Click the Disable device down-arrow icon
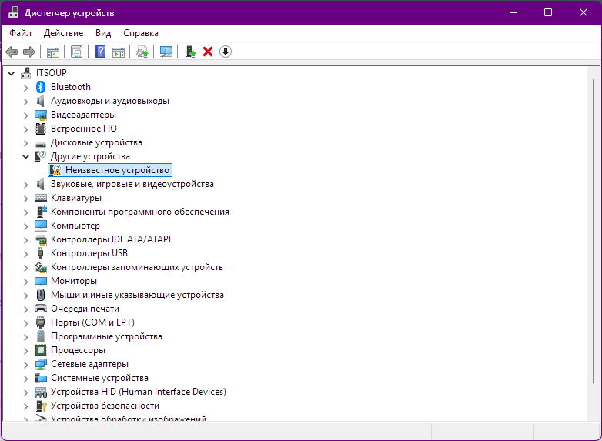Image resolution: width=602 pixels, height=441 pixels. tap(226, 52)
